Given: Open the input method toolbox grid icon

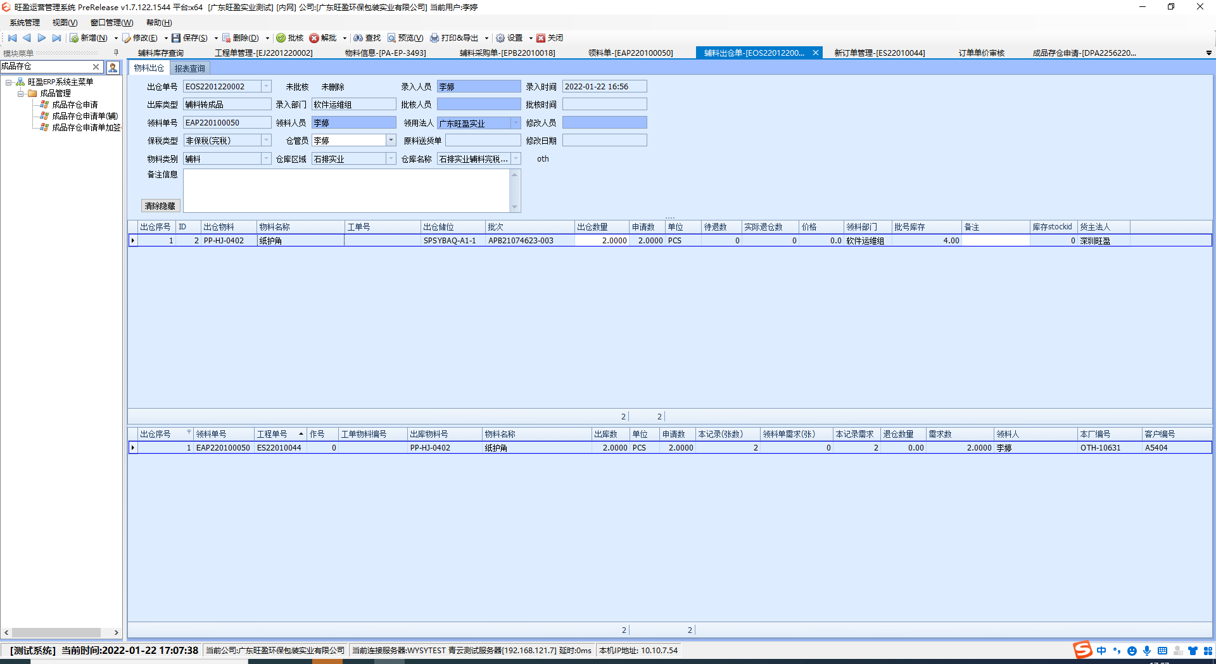Looking at the screenshot, I should point(1208,651).
